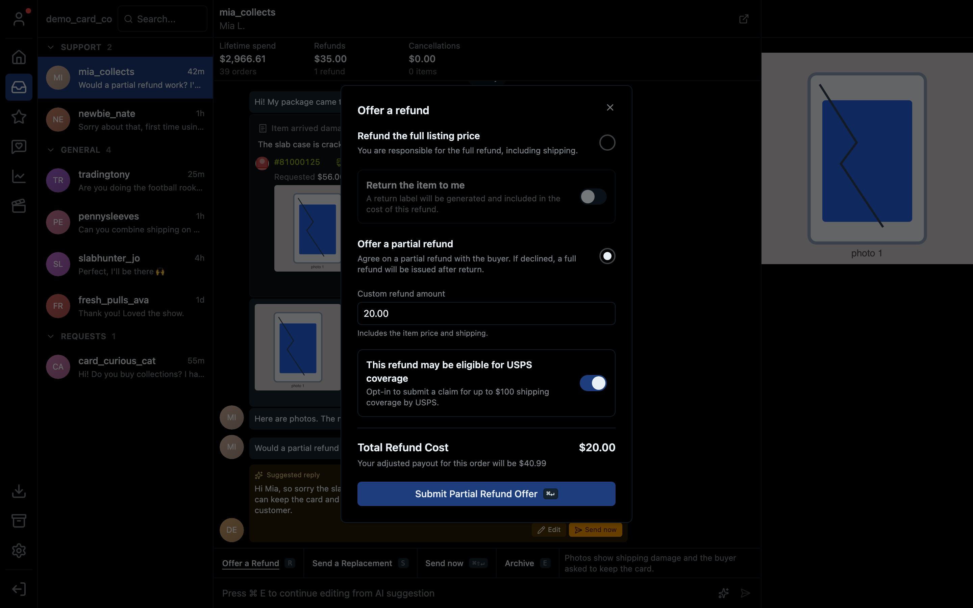
Task: Click the download icon in sidebar
Action: coord(19,491)
